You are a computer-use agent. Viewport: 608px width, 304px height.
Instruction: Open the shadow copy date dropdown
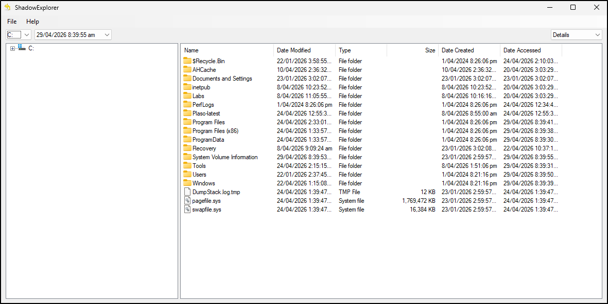(107, 35)
